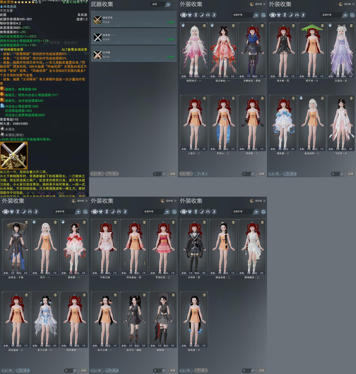Focus the weapon collection page number field
The height and width of the screenshot is (374, 356).
click(x=157, y=174)
